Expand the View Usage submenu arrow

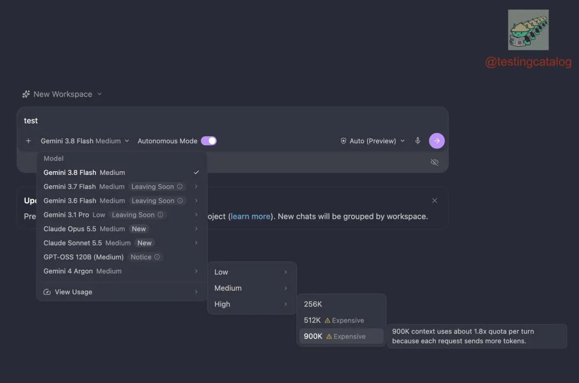coord(196,292)
